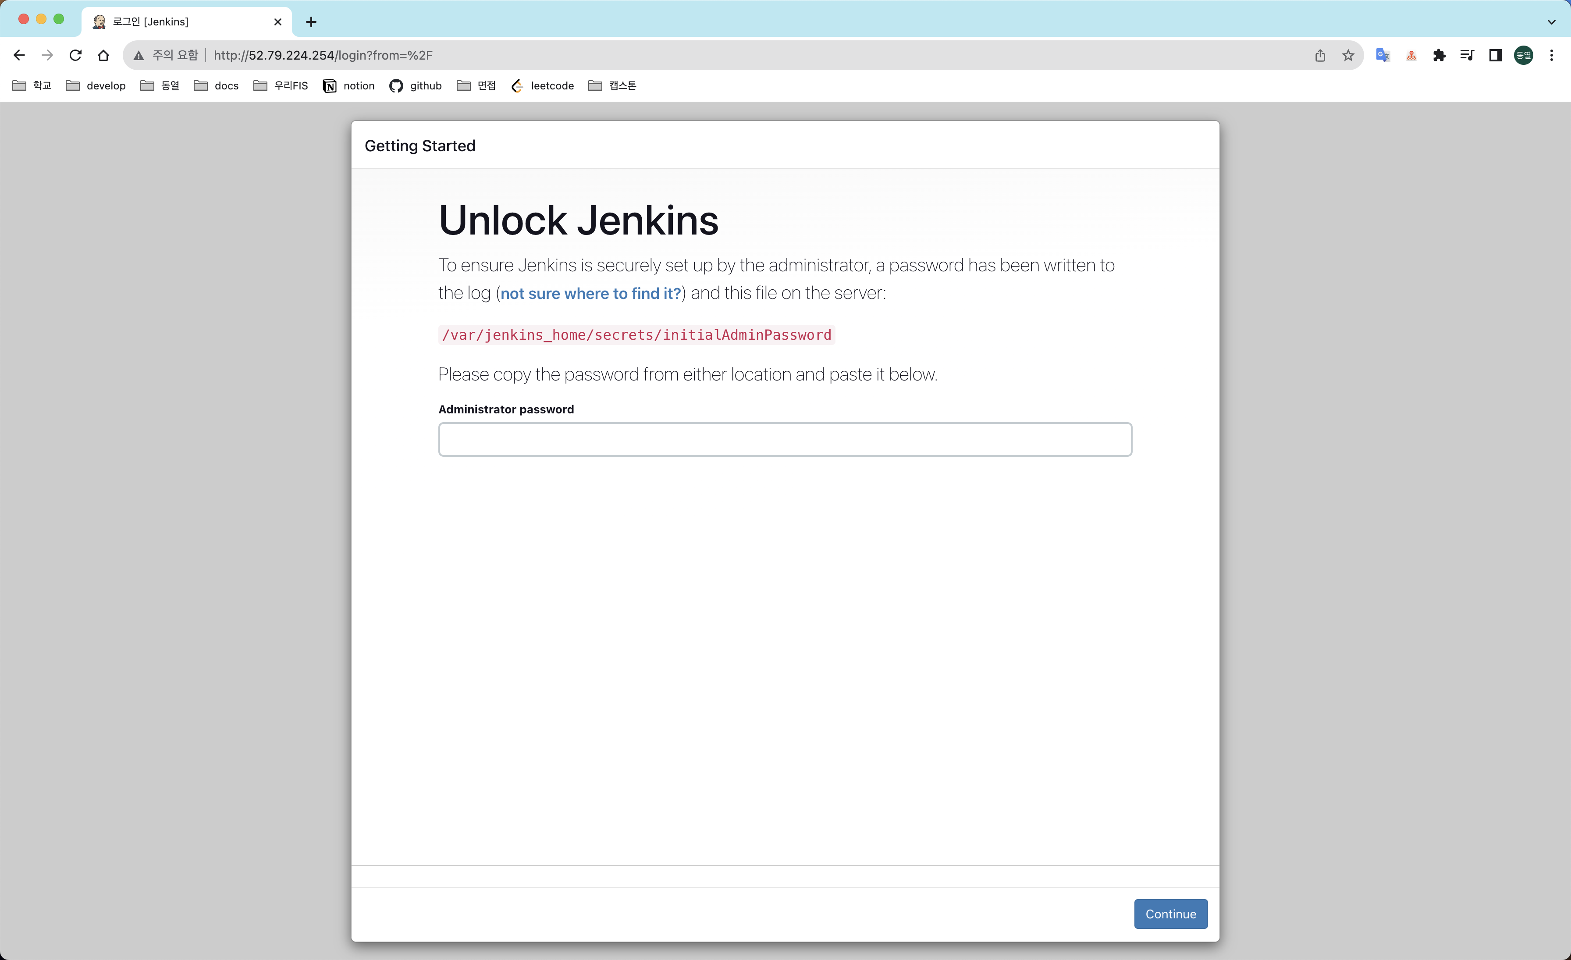Viewport: 1571px width, 960px height.
Task: Open the develop bookmarks folder
Action: [x=96, y=85]
